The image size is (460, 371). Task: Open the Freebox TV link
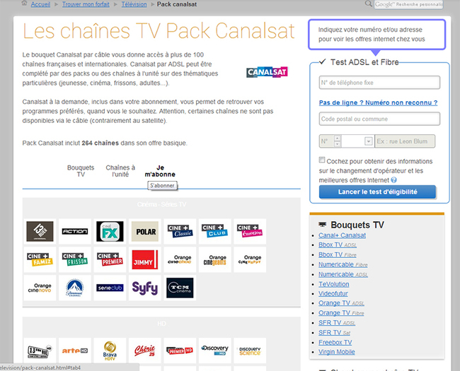335,342
